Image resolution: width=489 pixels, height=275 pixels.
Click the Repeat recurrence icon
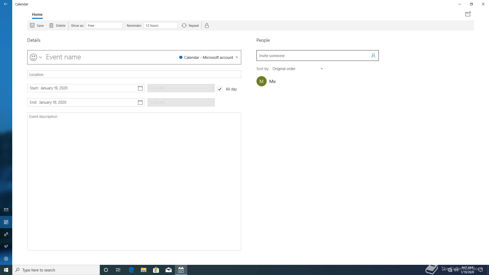[x=184, y=25]
